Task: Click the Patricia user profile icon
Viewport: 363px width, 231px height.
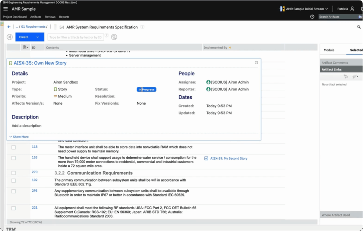Action: tap(352, 9)
